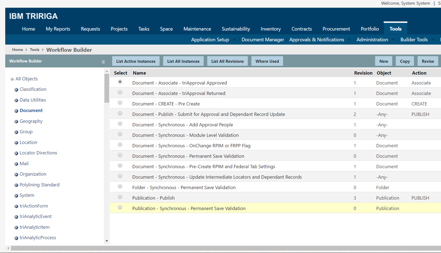The width and height of the screenshot is (441, 253).
Task: Click Tools breadcrumb link
Action: click(35, 50)
